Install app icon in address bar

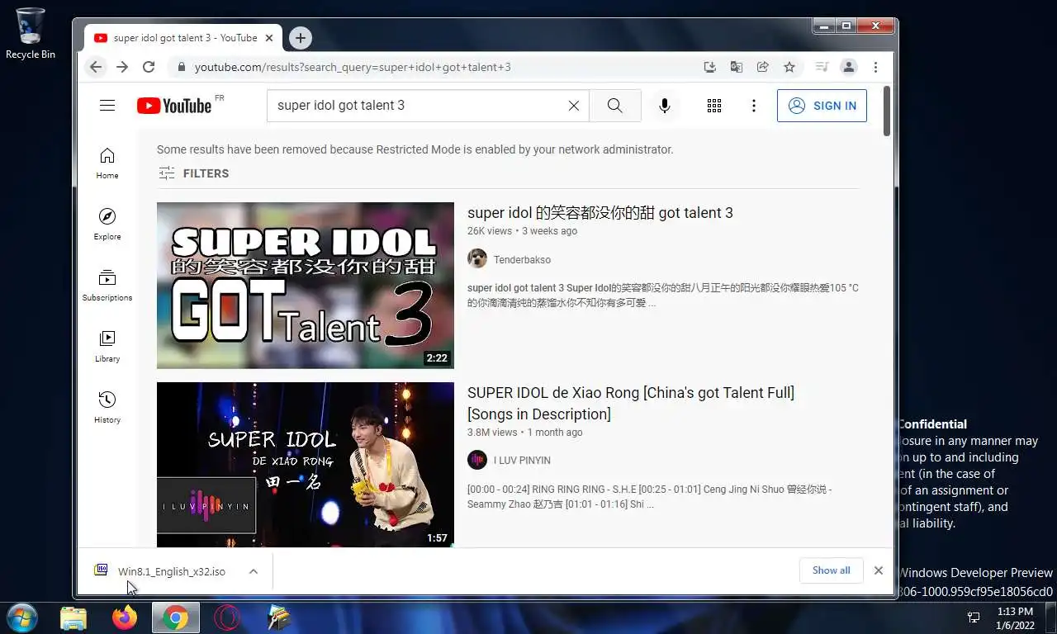pyautogui.click(x=709, y=67)
